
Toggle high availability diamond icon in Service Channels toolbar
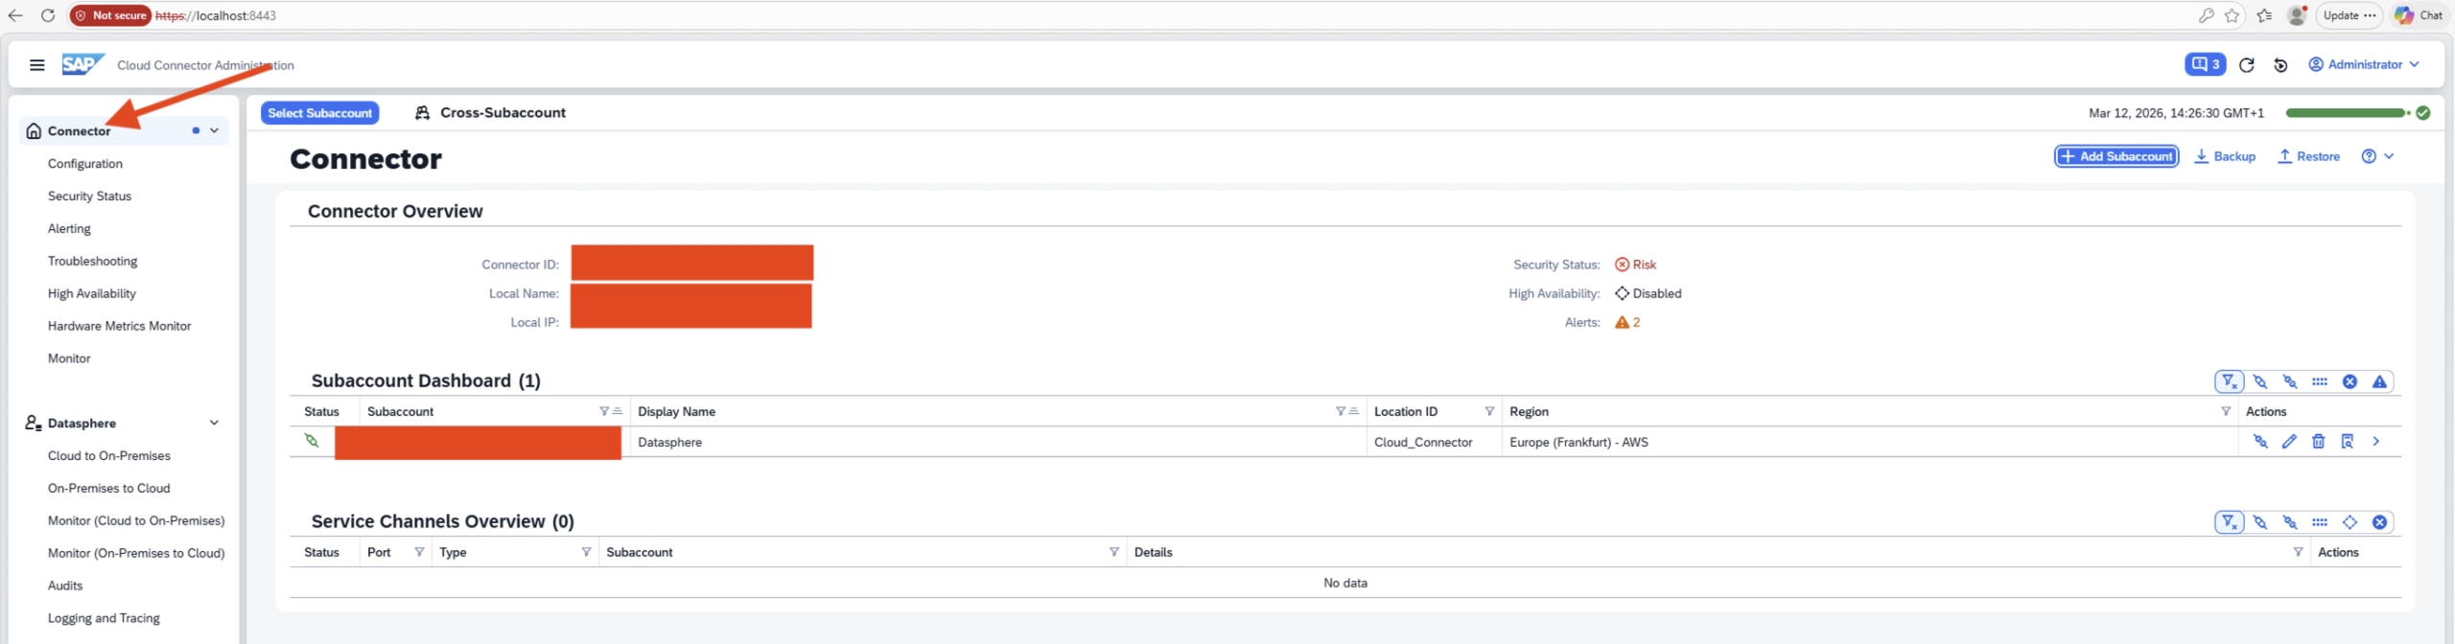click(2350, 522)
